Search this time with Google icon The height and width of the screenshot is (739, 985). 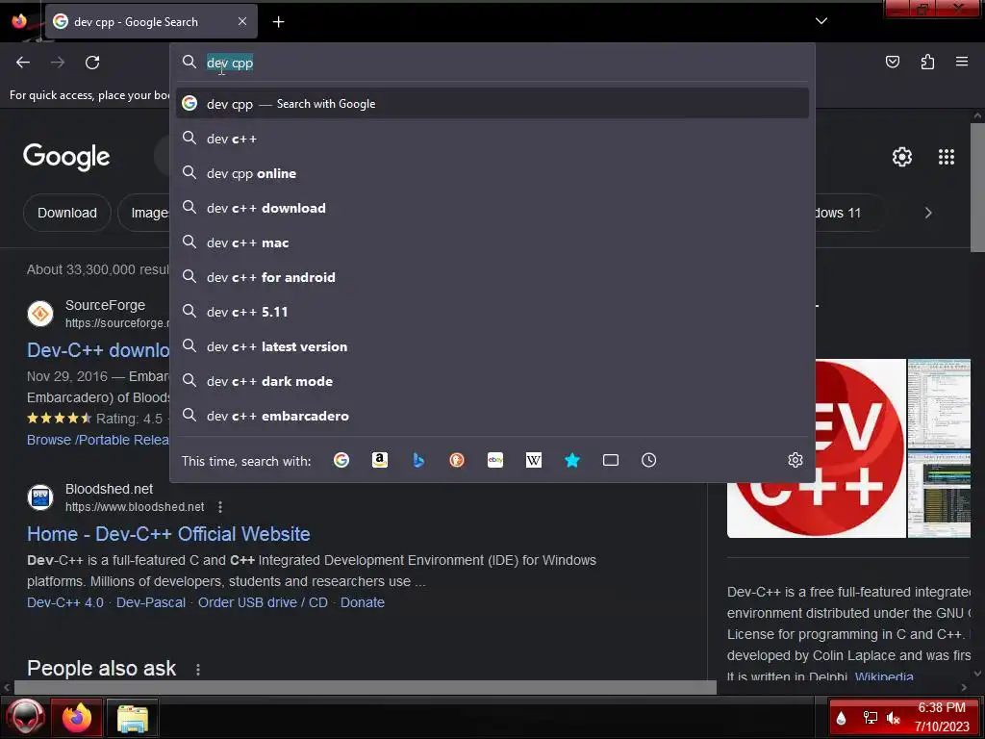click(341, 461)
